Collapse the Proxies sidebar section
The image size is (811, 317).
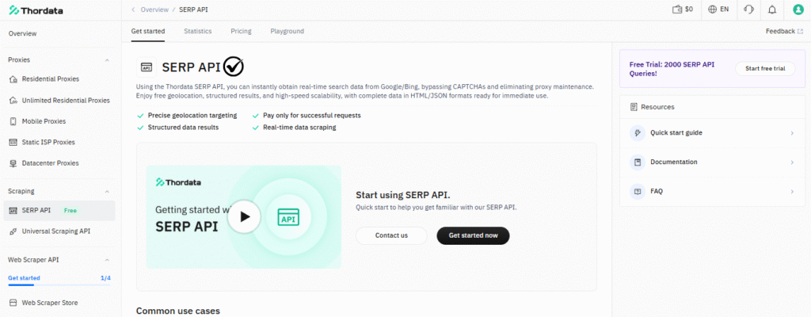pyautogui.click(x=107, y=60)
